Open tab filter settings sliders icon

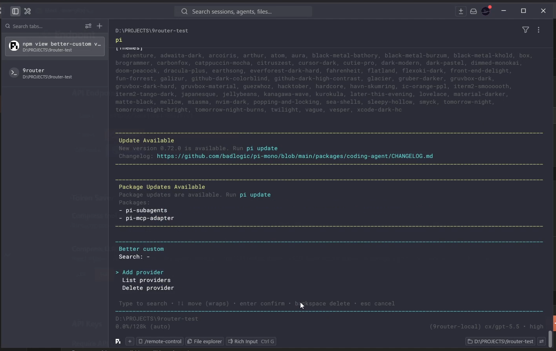tap(88, 26)
